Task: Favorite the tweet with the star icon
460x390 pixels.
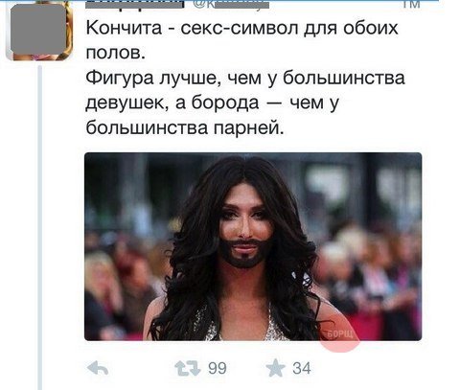Action: click(275, 368)
